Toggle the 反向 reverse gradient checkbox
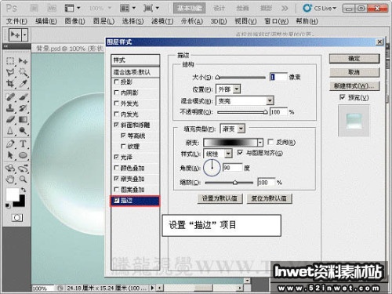This screenshot has height=294, width=392. click(x=270, y=142)
